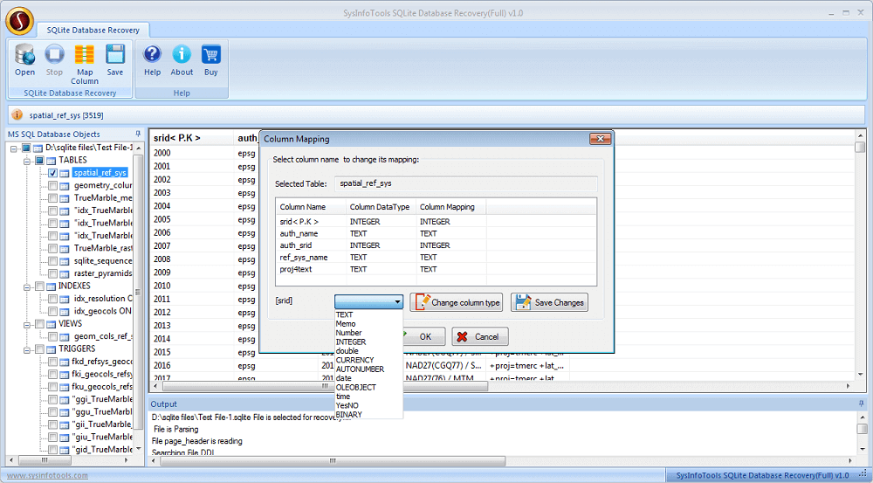Choose CURRENCY from the type dropdown list

pyautogui.click(x=354, y=360)
